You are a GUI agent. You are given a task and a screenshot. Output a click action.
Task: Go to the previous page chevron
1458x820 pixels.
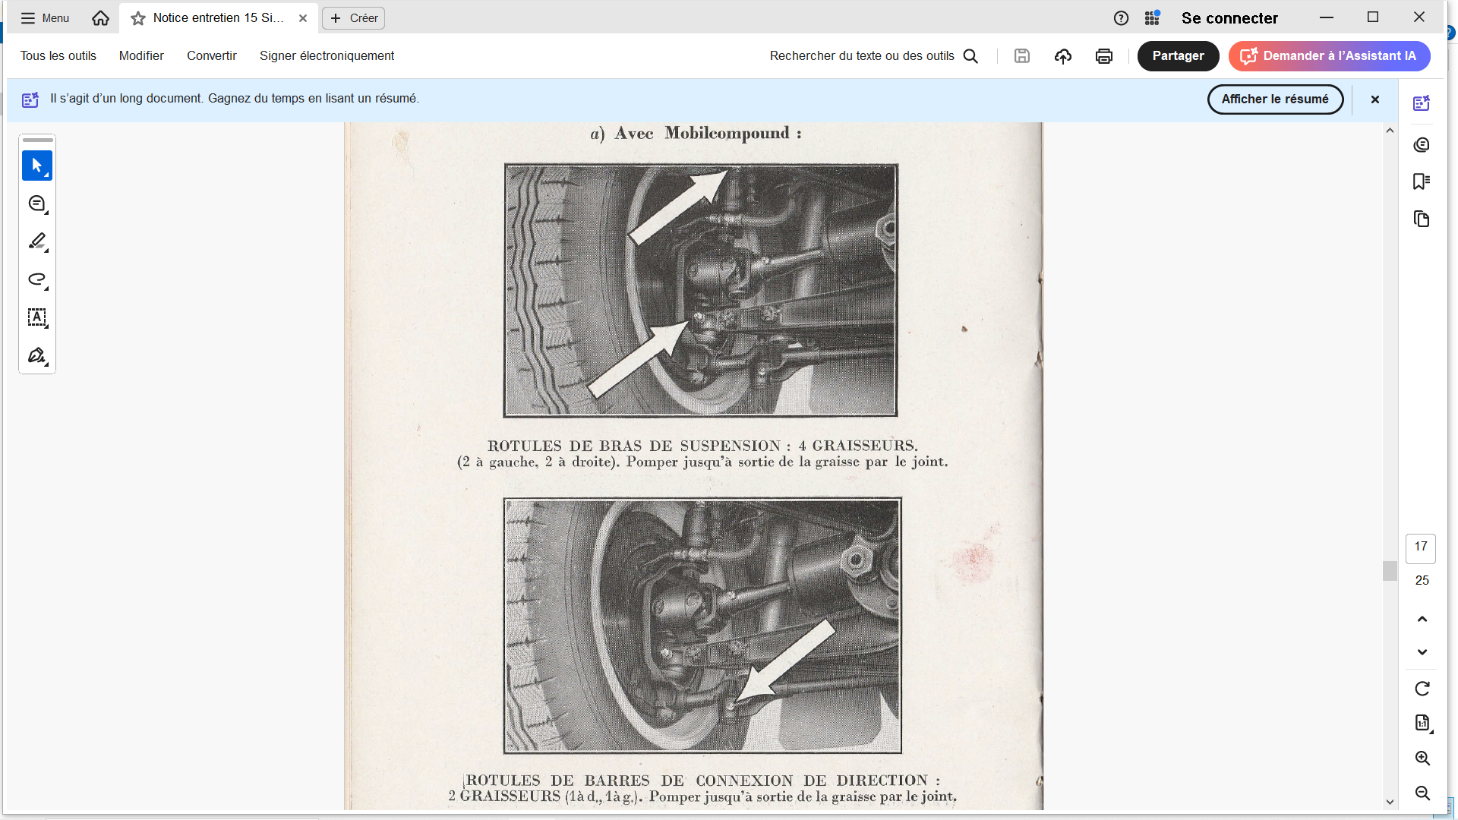coord(1422,619)
